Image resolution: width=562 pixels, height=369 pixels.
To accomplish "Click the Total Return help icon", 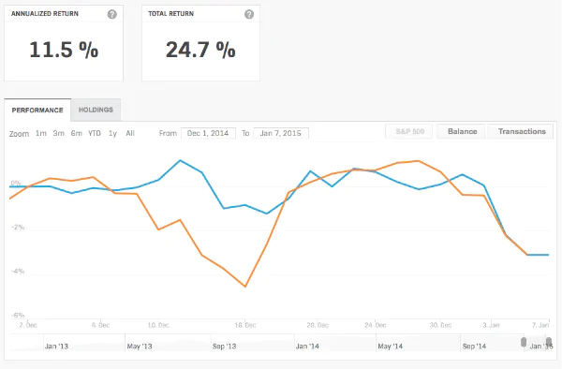I will [249, 14].
